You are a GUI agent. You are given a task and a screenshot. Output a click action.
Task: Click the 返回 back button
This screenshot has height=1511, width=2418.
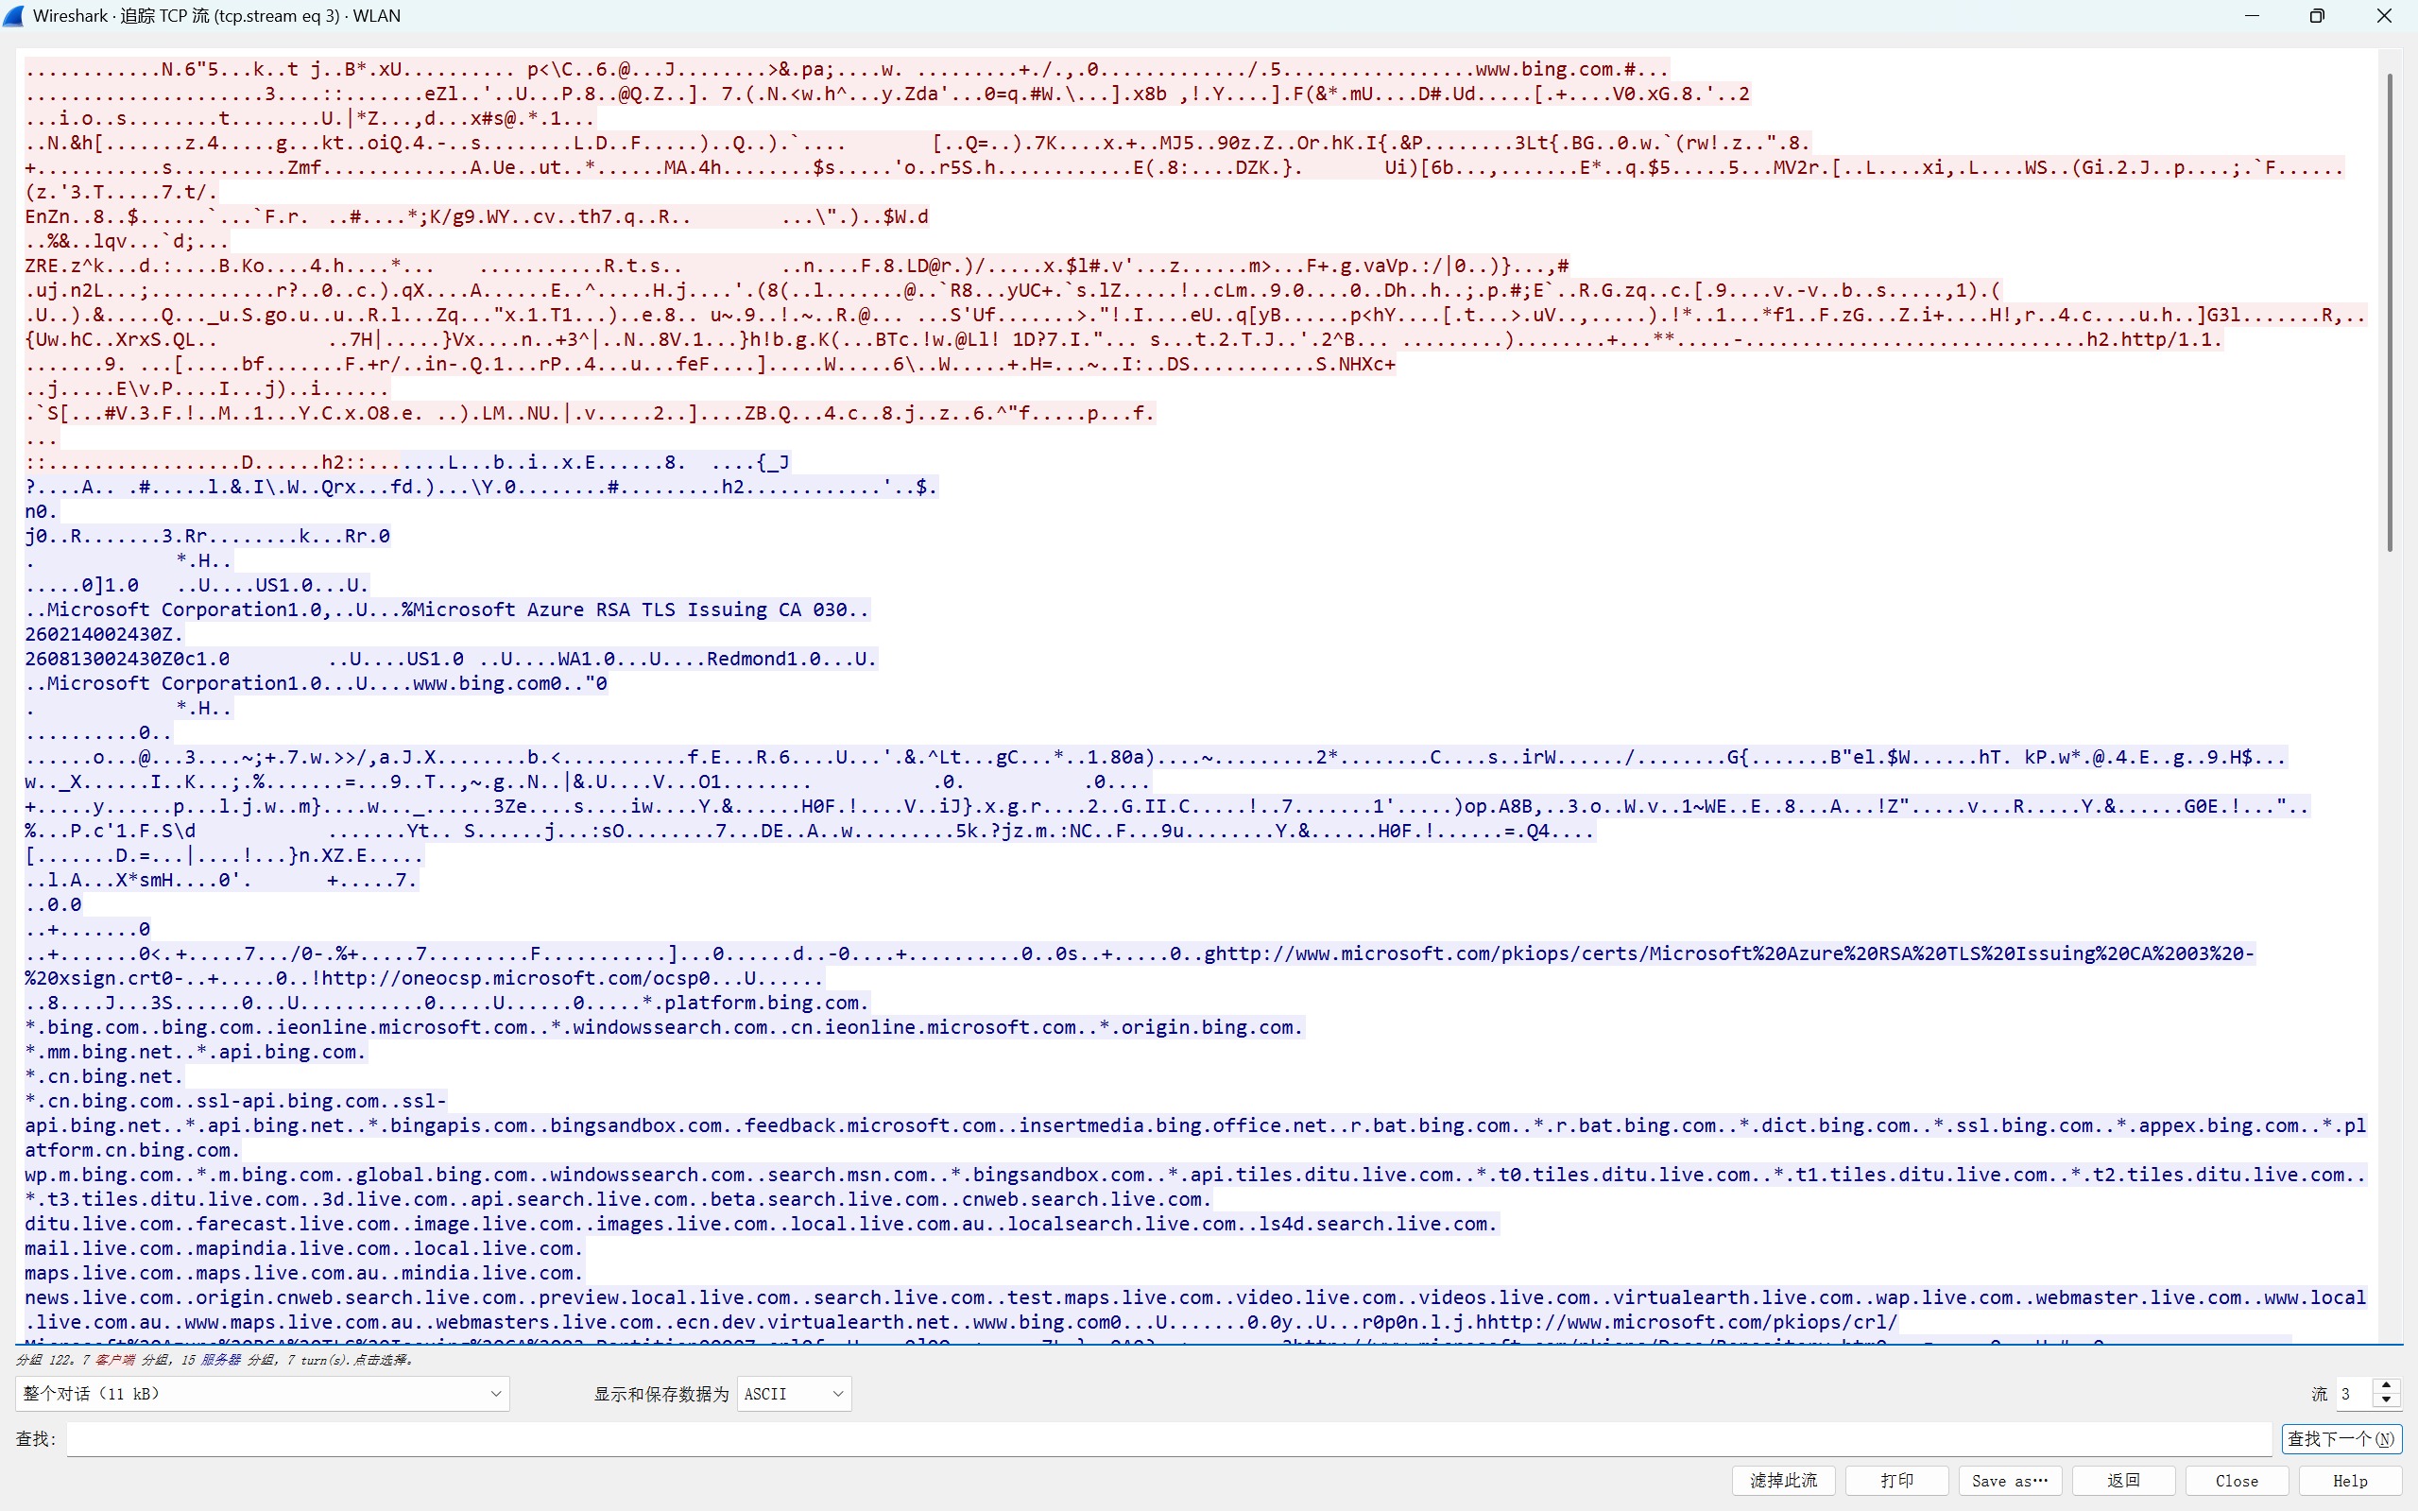(x=2123, y=1480)
